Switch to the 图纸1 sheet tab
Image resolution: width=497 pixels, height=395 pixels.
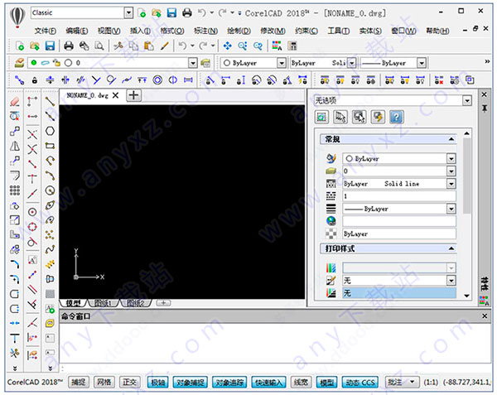pyautogui.click(x=104, y=303)
